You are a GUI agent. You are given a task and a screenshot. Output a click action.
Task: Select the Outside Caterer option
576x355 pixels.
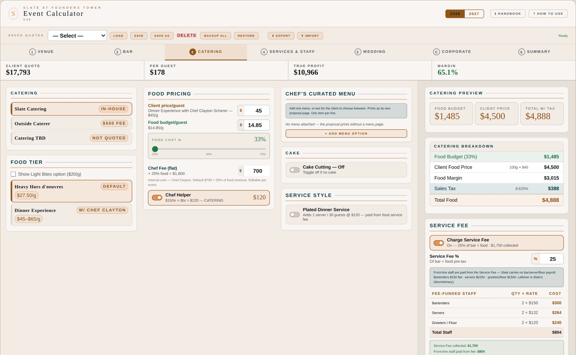[x=71, y=124]
